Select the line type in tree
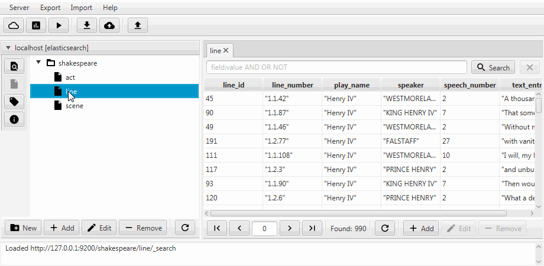Image resolution: width=544 pixels, height=266 pixels. pos(115,91)
